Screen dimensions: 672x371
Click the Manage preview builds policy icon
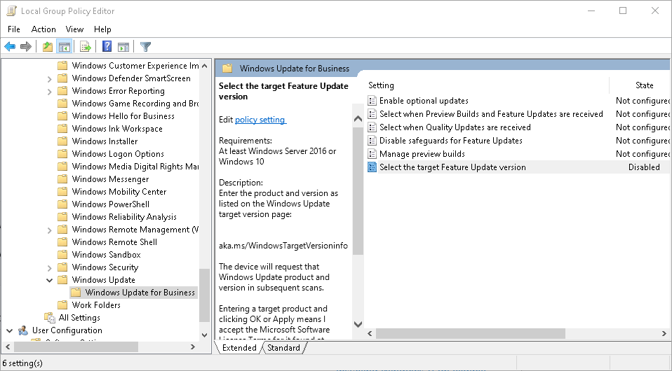372,153
